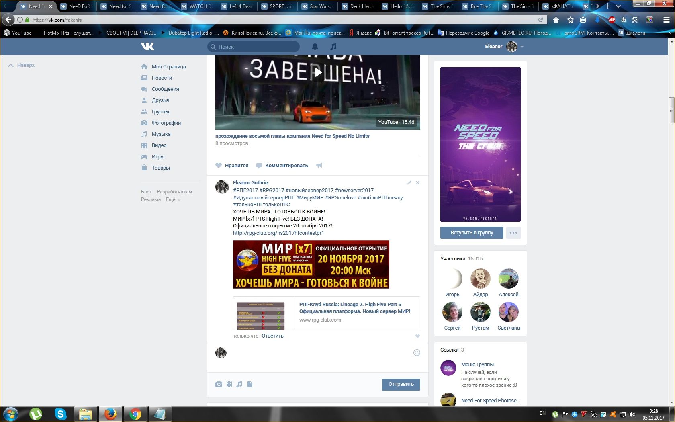
Task: Click Комментировать under the video post
Action: (x=282, y=166)
